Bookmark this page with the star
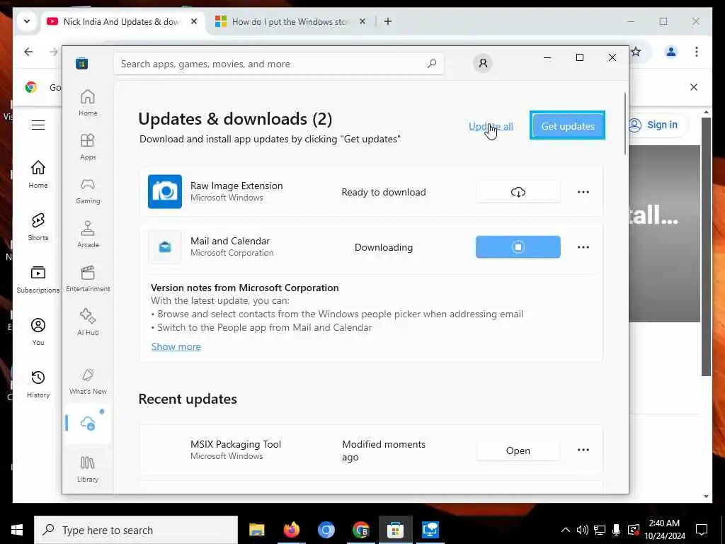Image resolution: width=725 pixels, height=544 pixels. [x=636, y=52]
